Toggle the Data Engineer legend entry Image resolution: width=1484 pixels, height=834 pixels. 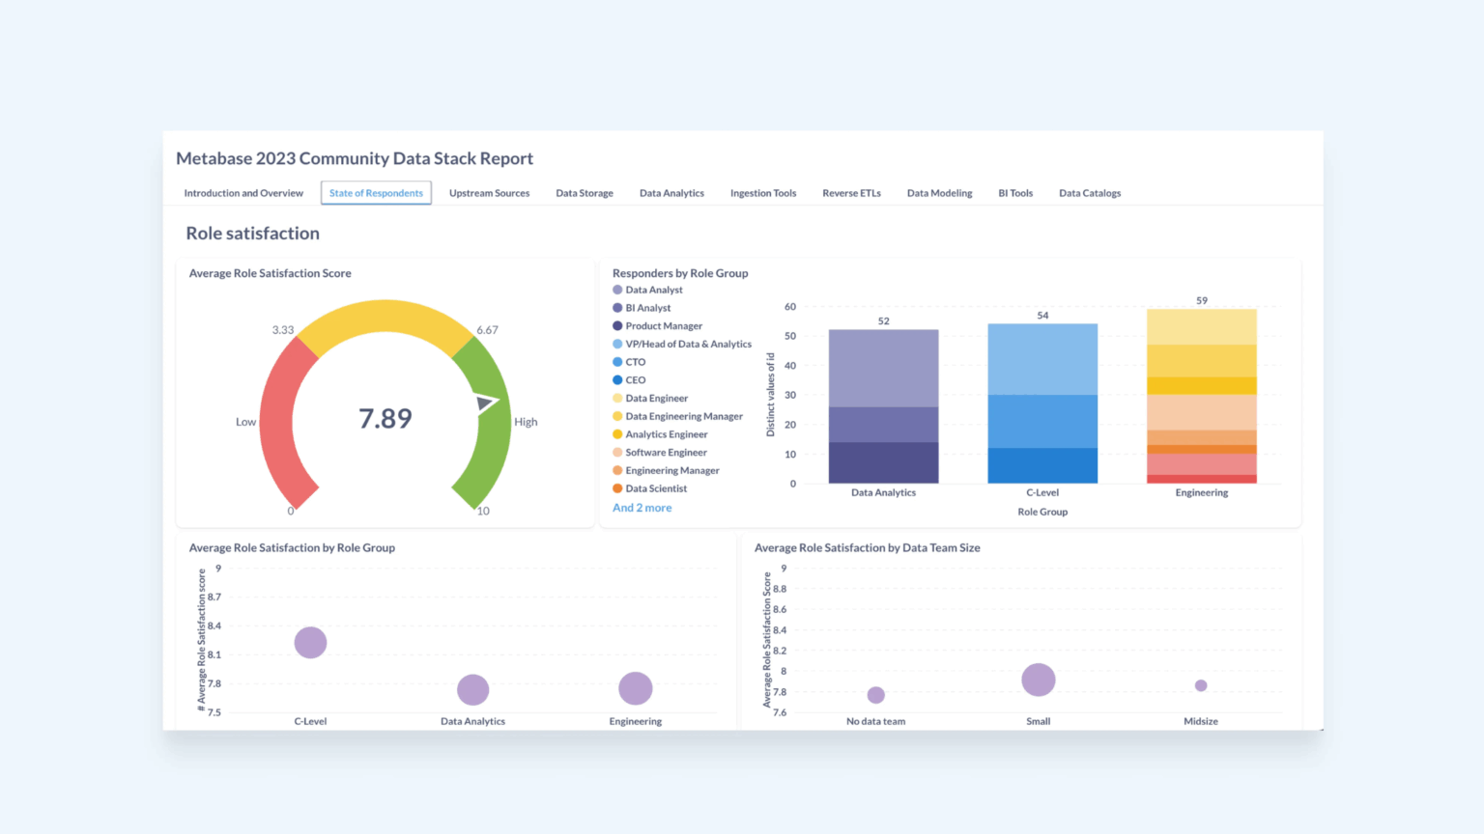(x=650, y=398)
